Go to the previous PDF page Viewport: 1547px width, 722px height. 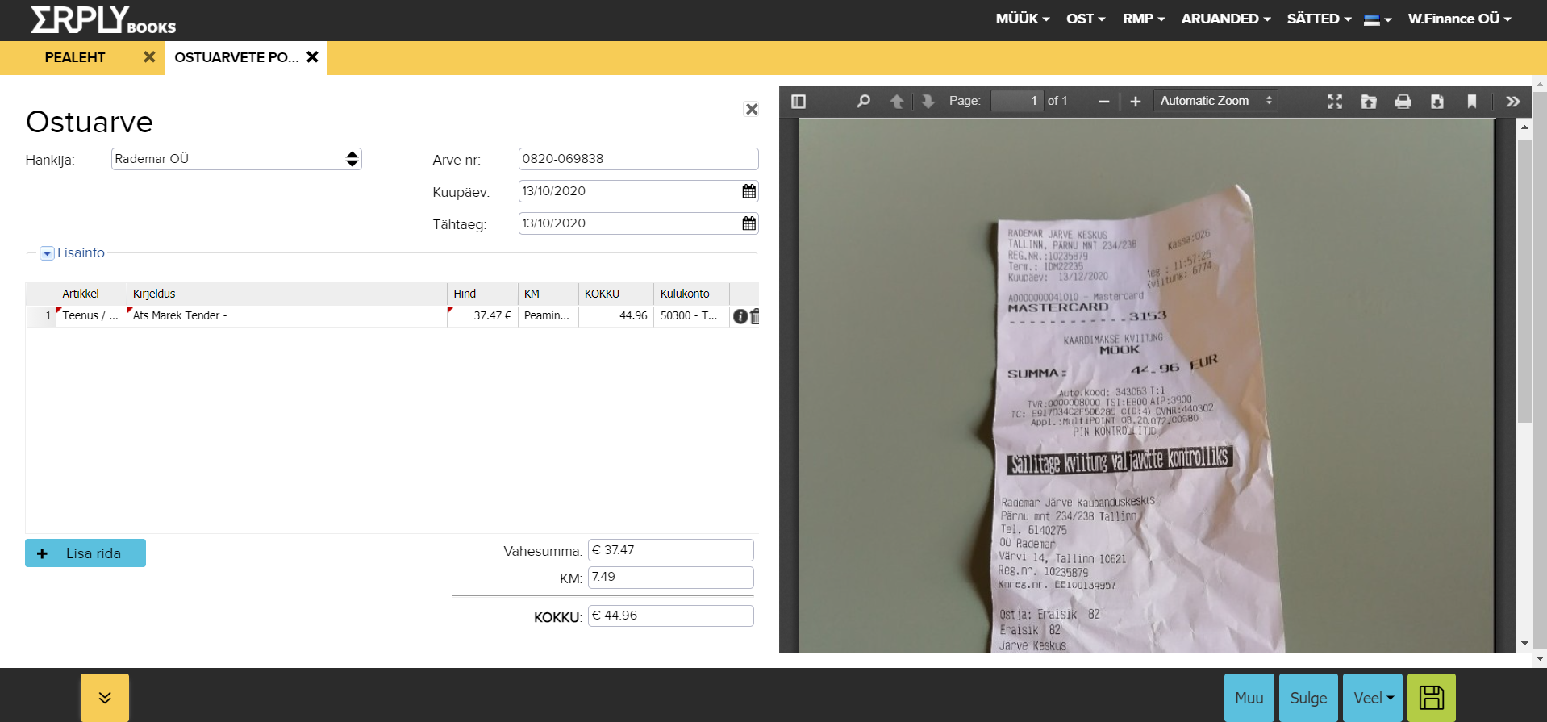pyautogui.click(x=896, y=102)
